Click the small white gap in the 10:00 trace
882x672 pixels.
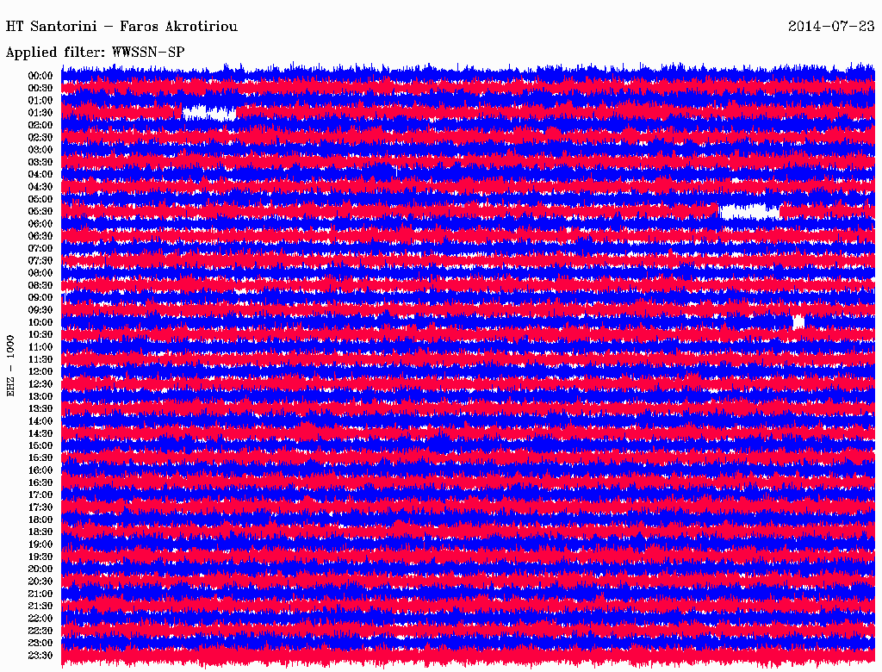[798, 321]
